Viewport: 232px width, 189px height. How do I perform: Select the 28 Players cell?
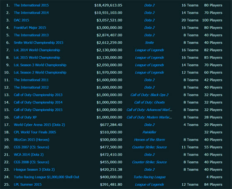click(x=213, y=117)
